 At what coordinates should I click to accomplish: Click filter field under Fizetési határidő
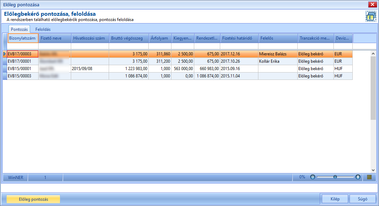click(239, 46)
